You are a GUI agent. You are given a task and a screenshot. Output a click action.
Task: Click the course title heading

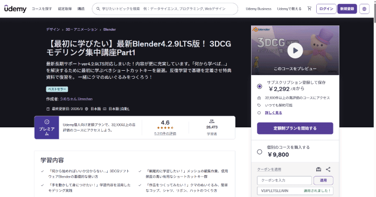pos(138,48)
